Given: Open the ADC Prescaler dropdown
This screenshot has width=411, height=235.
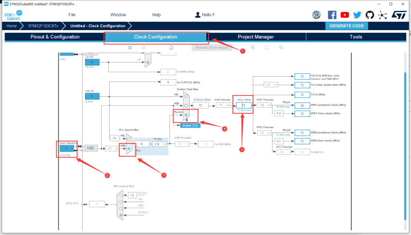Looking at the screenshot, I should click(x=284, y=152).
